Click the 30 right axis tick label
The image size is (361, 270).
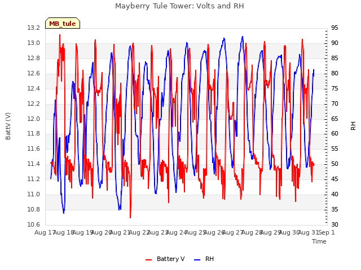click(x=334, y=224)
